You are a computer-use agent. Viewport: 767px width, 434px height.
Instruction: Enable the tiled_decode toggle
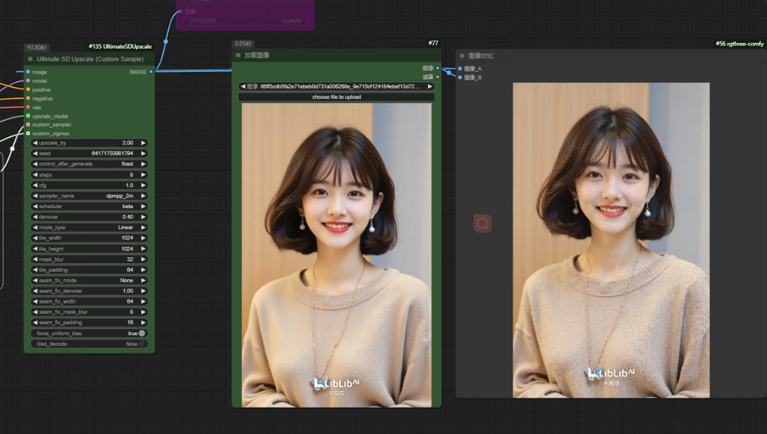[142, 344]
